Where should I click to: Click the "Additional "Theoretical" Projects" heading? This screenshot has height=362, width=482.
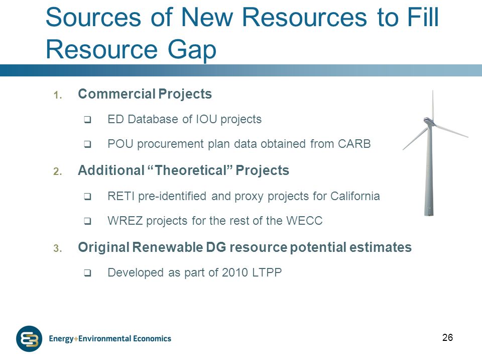(x=184, y=170)
